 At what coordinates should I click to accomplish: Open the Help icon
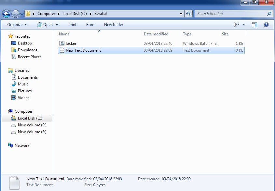coord(266,25)
